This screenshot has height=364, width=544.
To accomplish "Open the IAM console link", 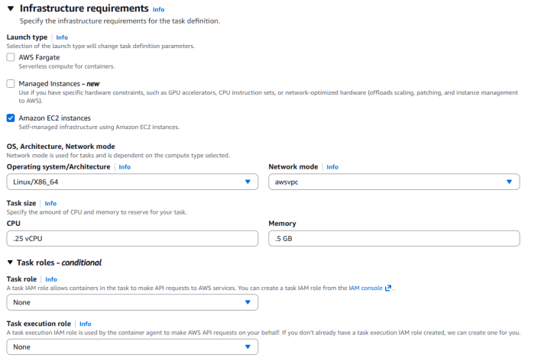I will pyautogui.click(x=365, y=288).
